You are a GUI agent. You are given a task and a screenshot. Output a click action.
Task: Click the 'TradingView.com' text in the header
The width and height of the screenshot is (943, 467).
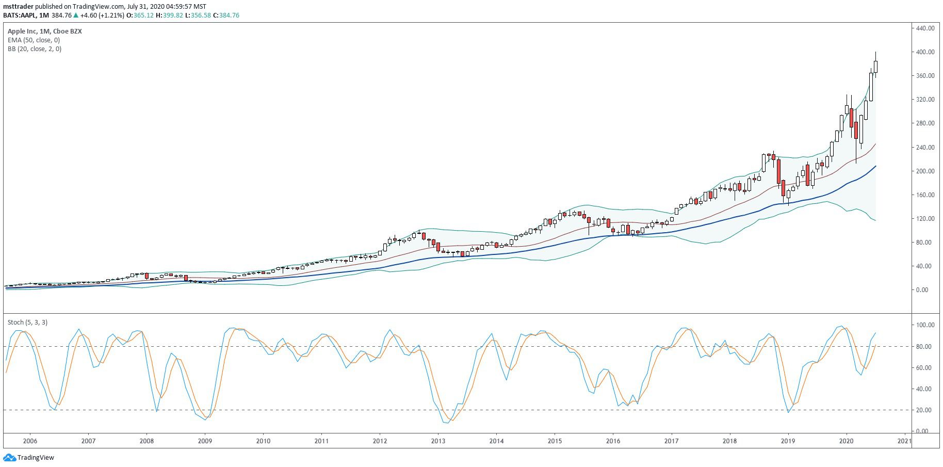[x=100, y=7]
